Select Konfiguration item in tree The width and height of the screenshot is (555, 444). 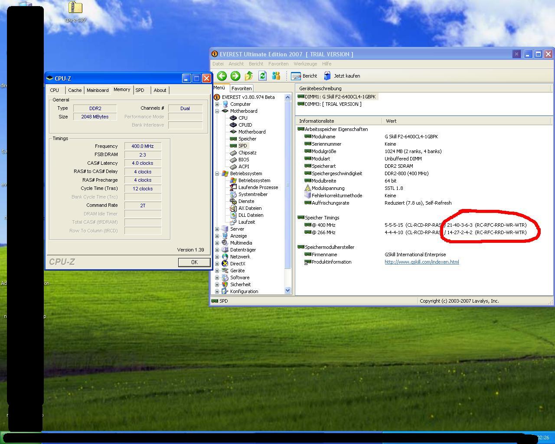pos(244,291)
